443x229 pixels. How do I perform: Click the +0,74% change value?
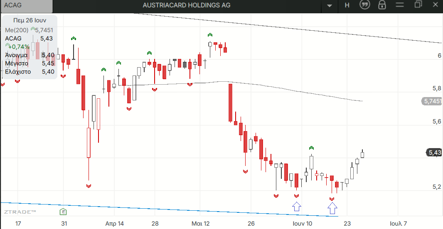20,46
